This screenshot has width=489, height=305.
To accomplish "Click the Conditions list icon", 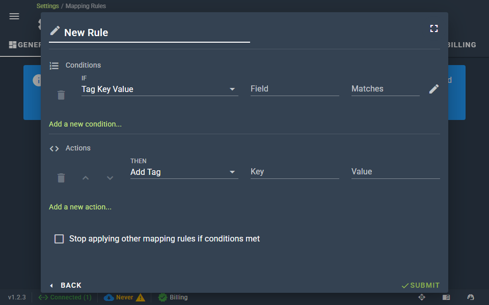I will click(54, 66).
